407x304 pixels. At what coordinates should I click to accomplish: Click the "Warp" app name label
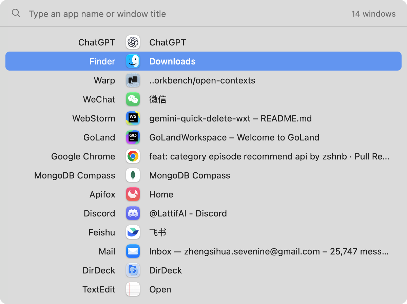click(x=104, y=80)
